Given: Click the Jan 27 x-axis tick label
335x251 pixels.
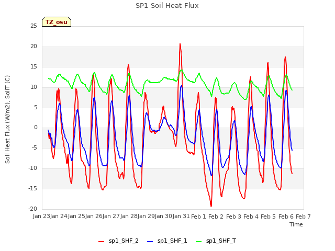Looking at the screenshot, I should (x=111, y=216).
